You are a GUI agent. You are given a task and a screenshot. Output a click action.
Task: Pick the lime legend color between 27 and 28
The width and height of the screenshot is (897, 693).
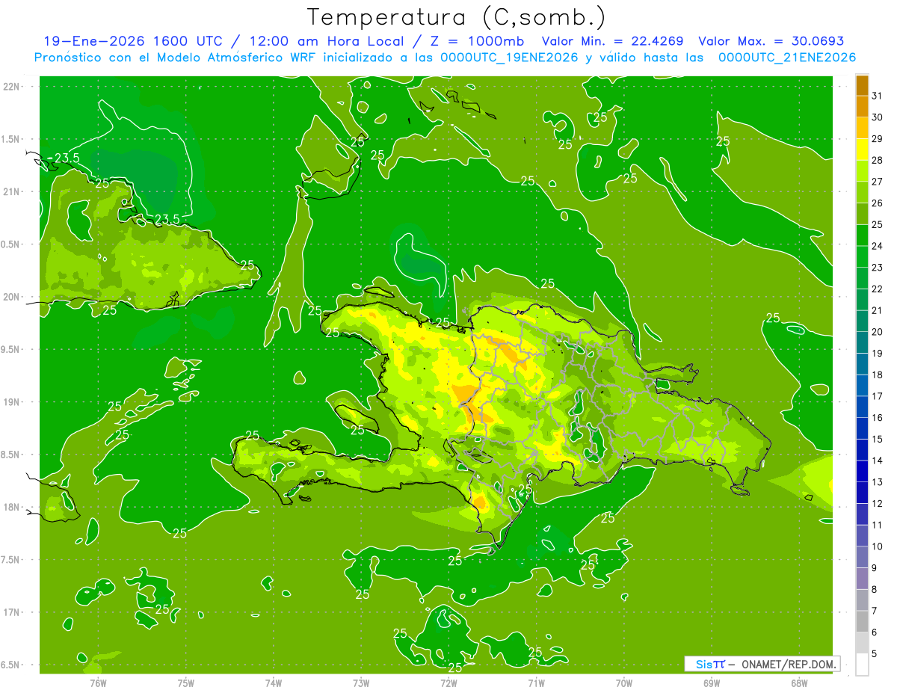tap(862, 170)
